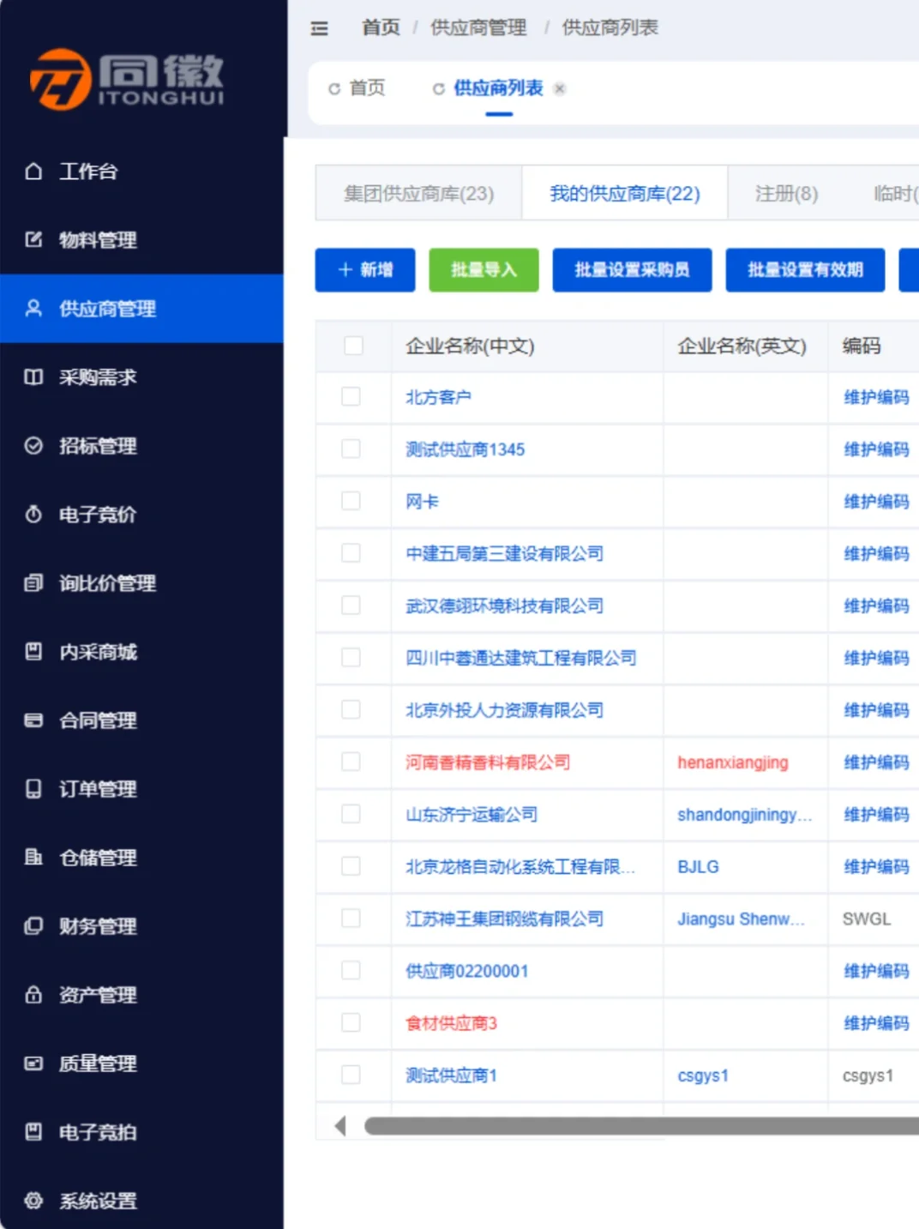Viewport: 919px width, 1229px height.
Task: Click the refresh icon on 首页 tab chip
Action: (334, 88)
